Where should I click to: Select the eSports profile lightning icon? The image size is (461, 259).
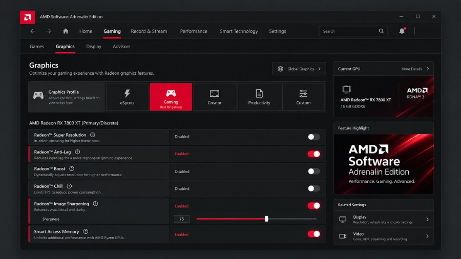(127, 93)
